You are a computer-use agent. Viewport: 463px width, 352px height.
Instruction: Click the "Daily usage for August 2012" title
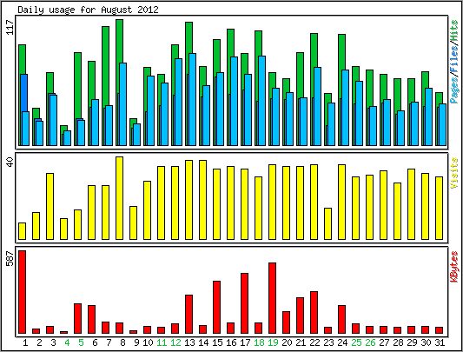[x=88, y=10]
